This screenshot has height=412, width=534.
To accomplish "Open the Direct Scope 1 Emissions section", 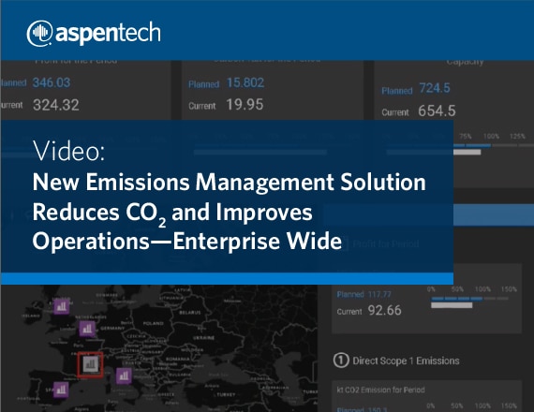I will pos(406,360).
